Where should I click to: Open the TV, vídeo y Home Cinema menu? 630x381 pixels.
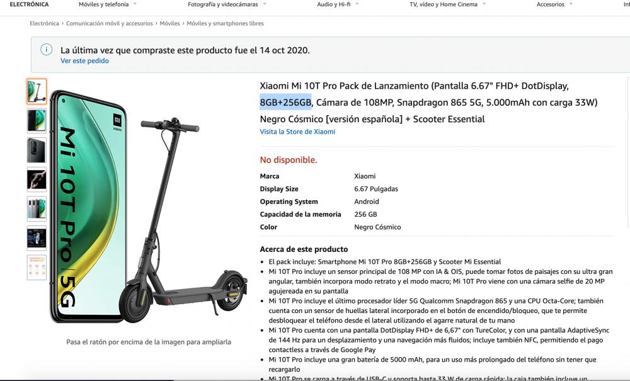447,4
